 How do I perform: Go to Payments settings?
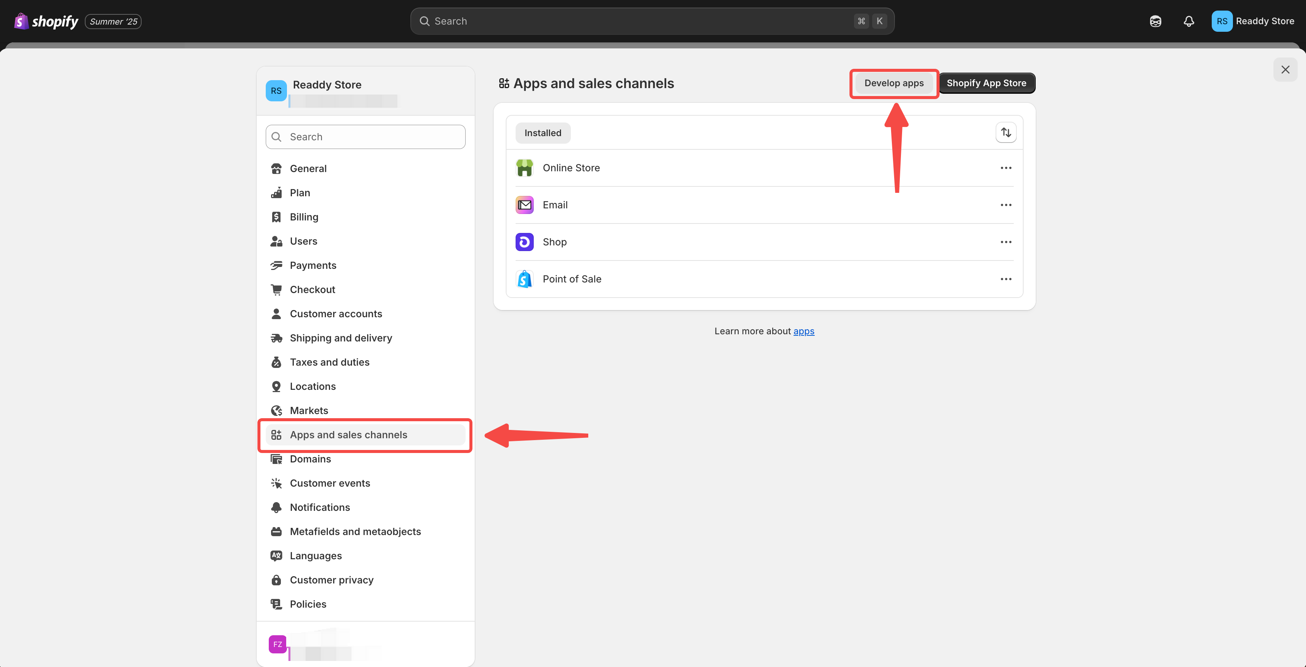(x=313, y=265)
